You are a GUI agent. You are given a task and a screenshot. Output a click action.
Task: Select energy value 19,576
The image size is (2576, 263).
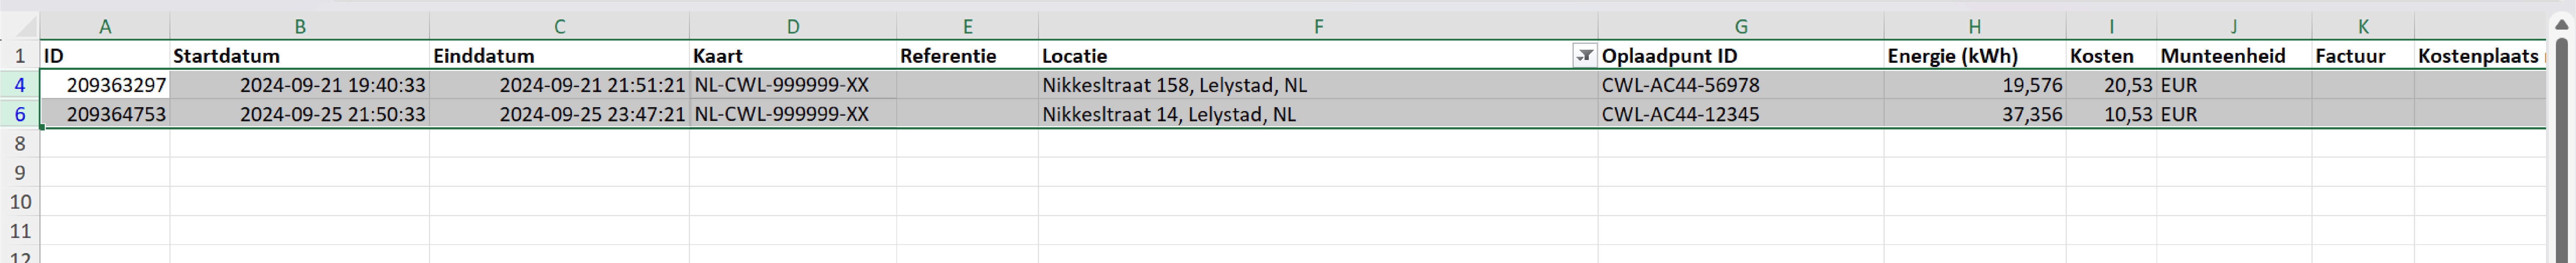(1975, 85)
